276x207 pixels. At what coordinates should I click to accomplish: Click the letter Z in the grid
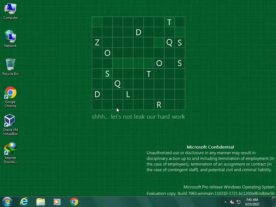tap(97, 43)
